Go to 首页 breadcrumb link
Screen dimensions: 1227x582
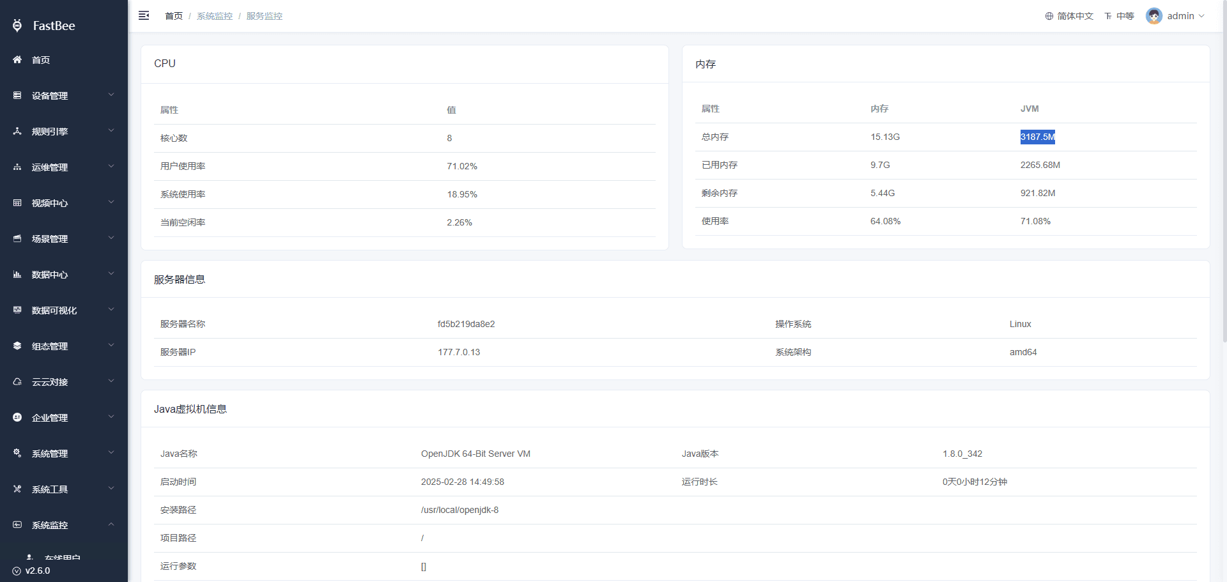[x=174, y=16]
